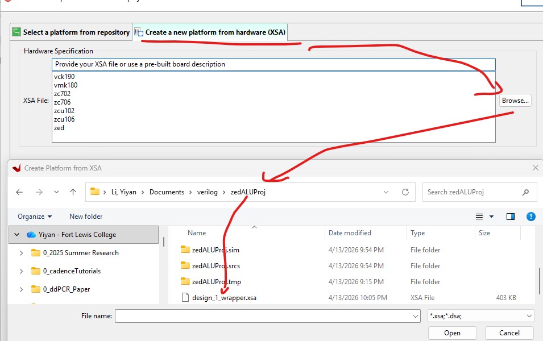543x341 pixels.
Task: Refresh the zedALUProj folder view
Action: coord(405,192)
